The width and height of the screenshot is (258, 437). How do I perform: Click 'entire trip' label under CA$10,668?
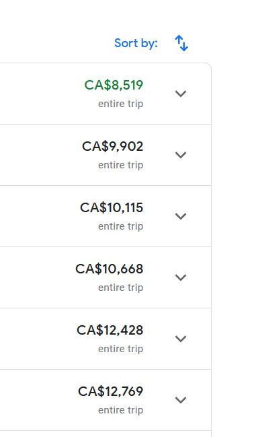coord(121,288)
